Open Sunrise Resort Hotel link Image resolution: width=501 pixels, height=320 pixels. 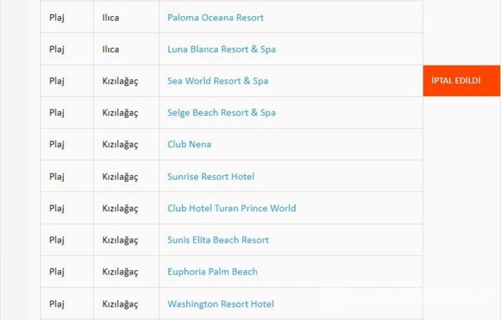click(211, 176)
